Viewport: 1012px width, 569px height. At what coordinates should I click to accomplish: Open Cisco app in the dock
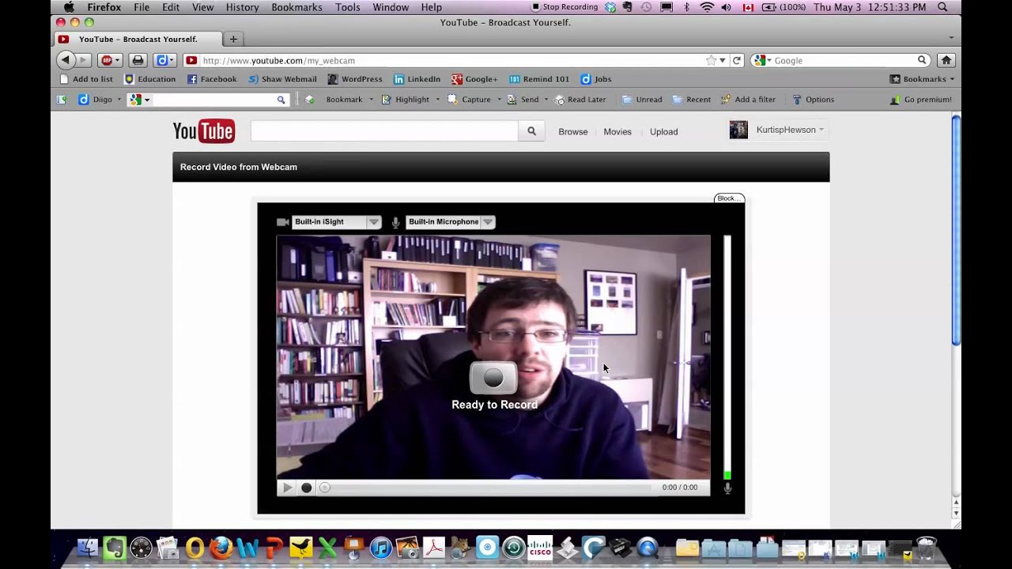point(540,548)
